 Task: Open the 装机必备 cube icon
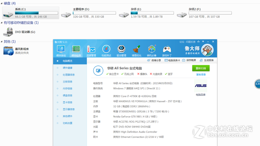pos(151,51)
